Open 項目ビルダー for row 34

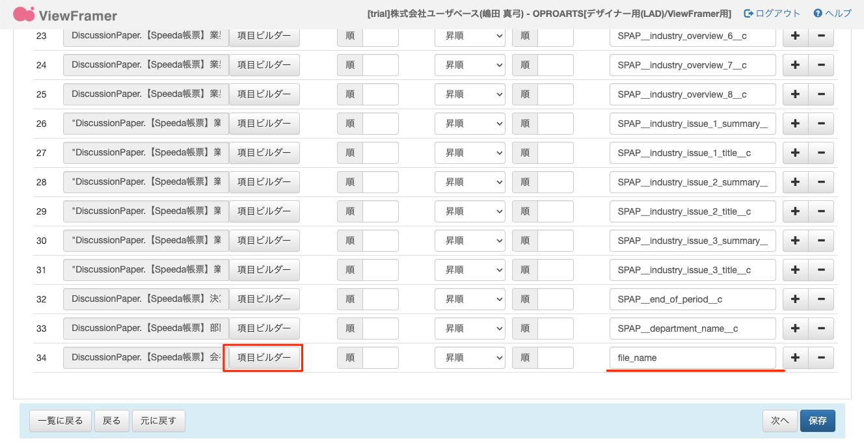pos(264,358)
